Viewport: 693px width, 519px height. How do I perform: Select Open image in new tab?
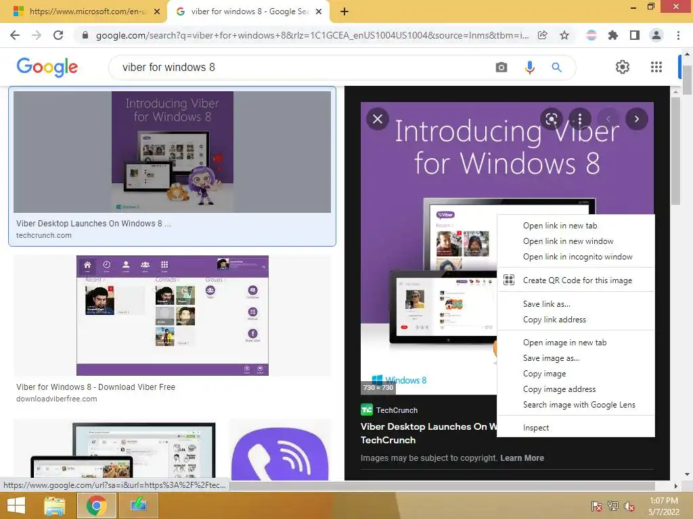pyautogui.click(x=575, y=343)
